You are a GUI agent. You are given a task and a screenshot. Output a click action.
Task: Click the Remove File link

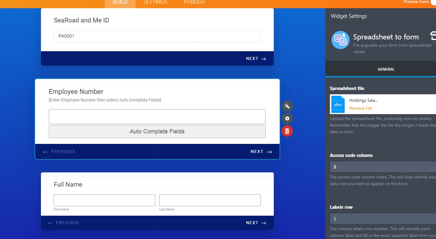tap(360, 108)
